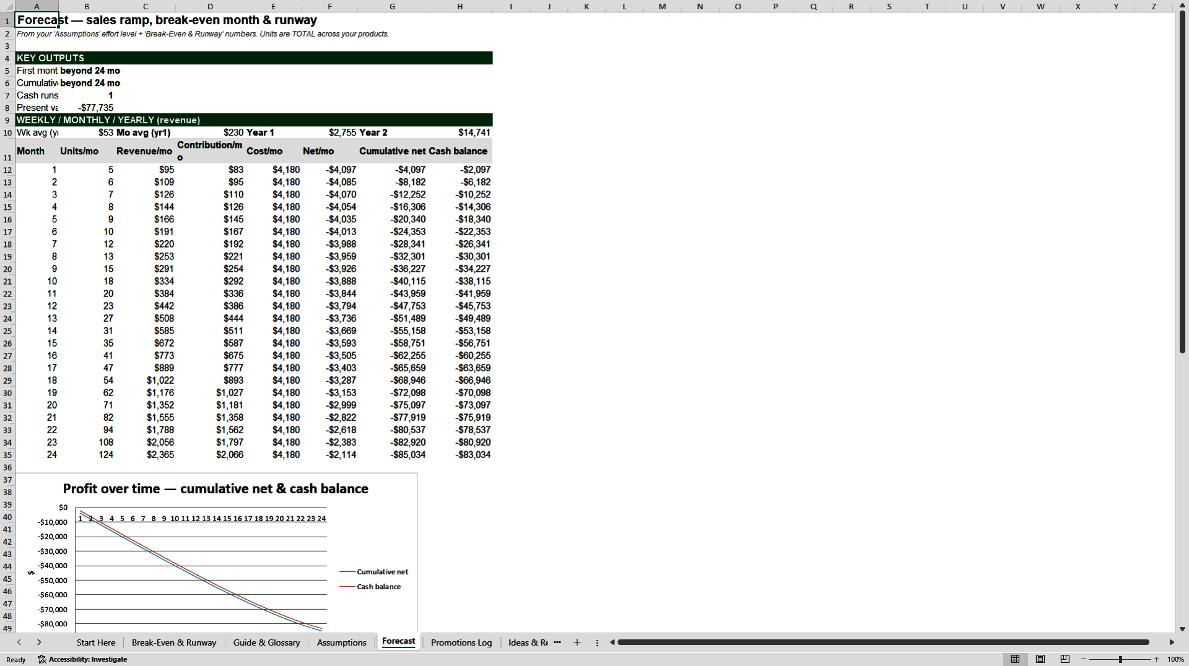Add a new sheet with plus icon
The image size is (1189, 666).
(577, 642)
